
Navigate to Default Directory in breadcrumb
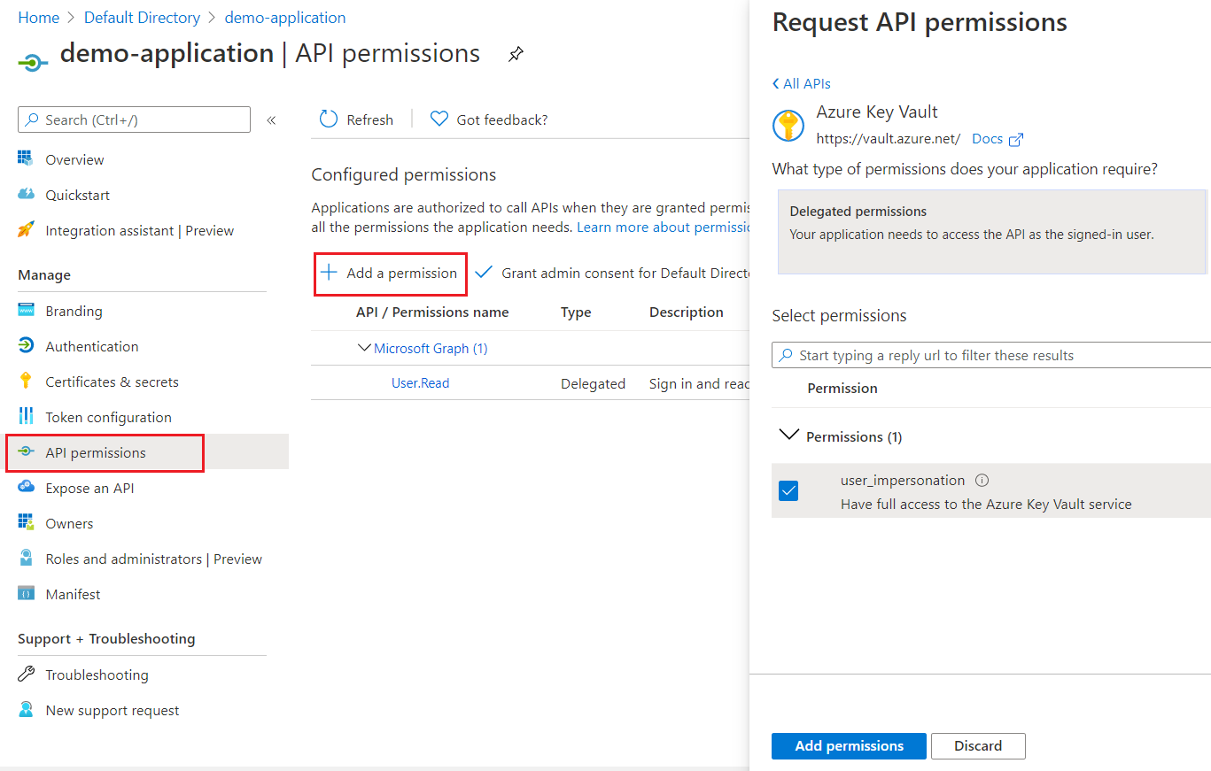[142, 17]
